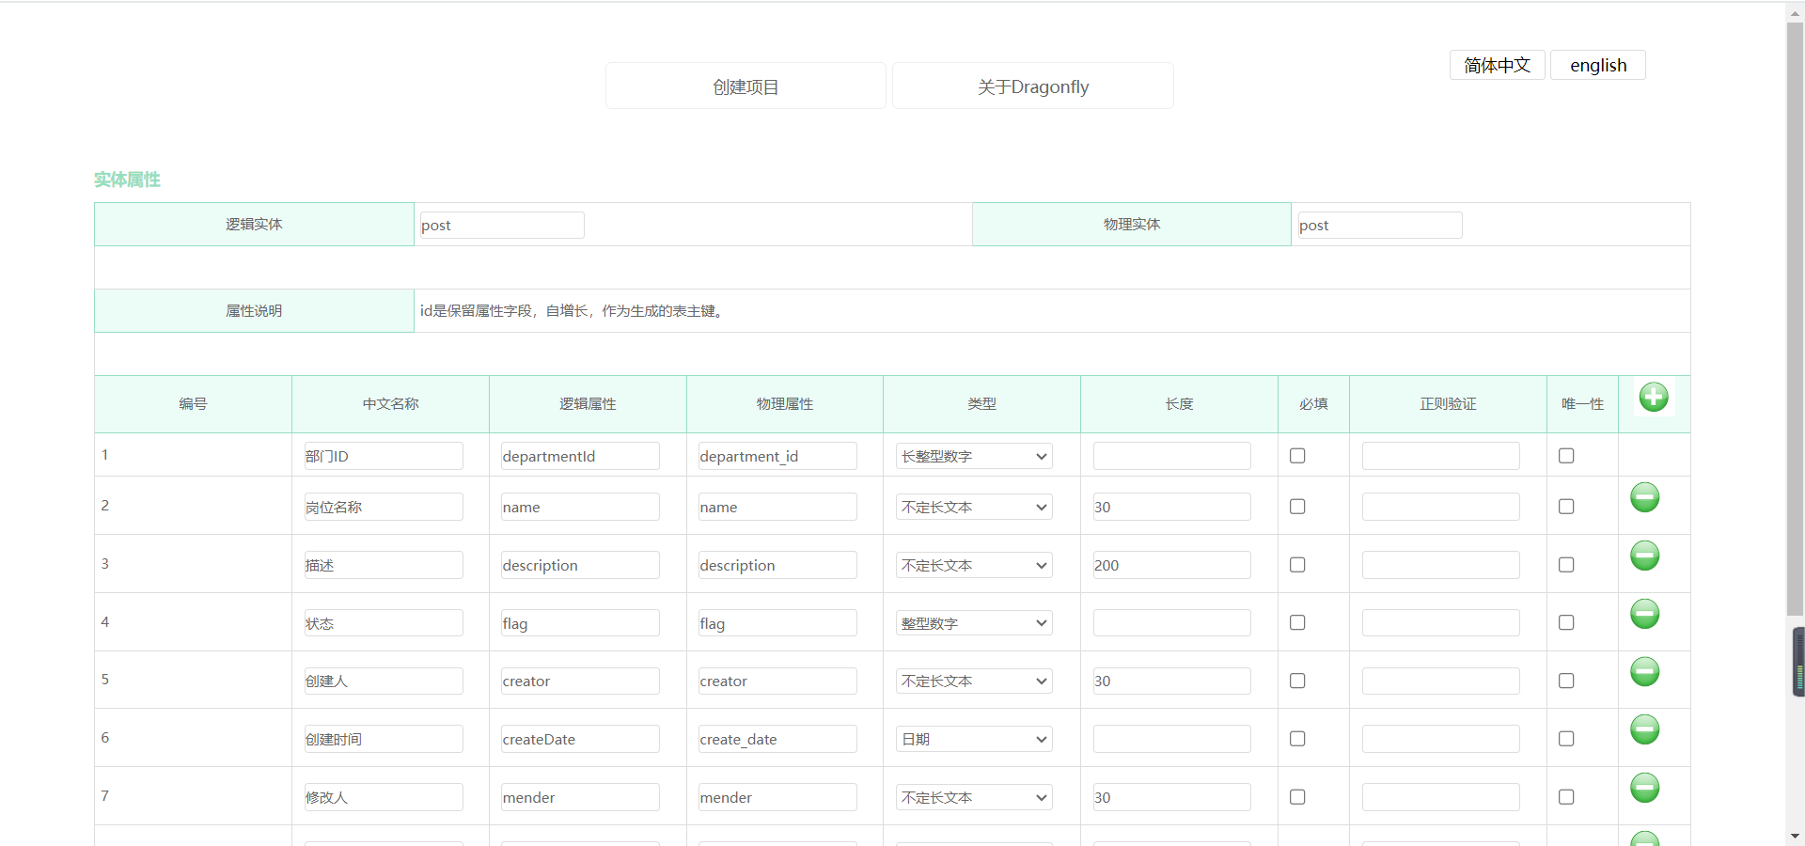
Task: Click the 物理实体 input containing post
Action: pyautogui.click(x=1380, y=225)
